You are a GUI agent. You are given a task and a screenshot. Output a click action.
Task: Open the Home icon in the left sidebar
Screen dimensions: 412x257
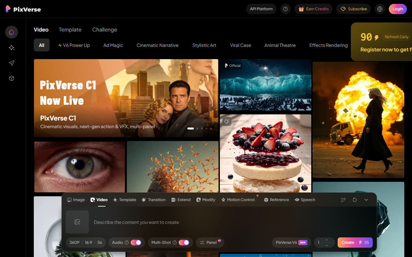pos(12,32)
